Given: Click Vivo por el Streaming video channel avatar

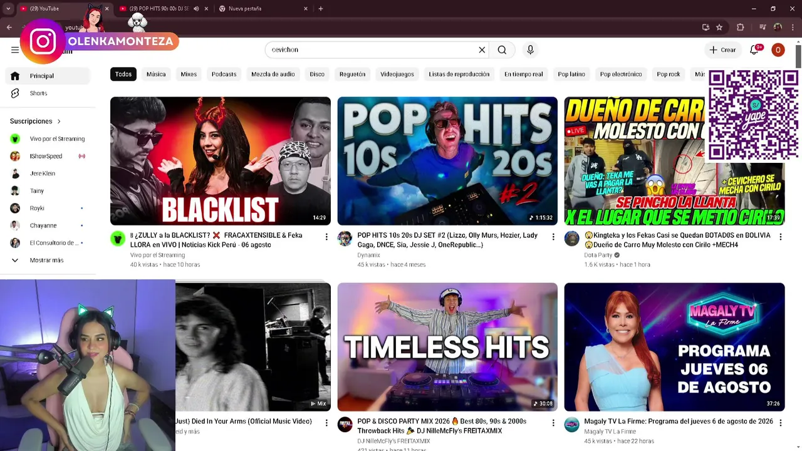Looking at the screenshot, I should pos(118,239).
